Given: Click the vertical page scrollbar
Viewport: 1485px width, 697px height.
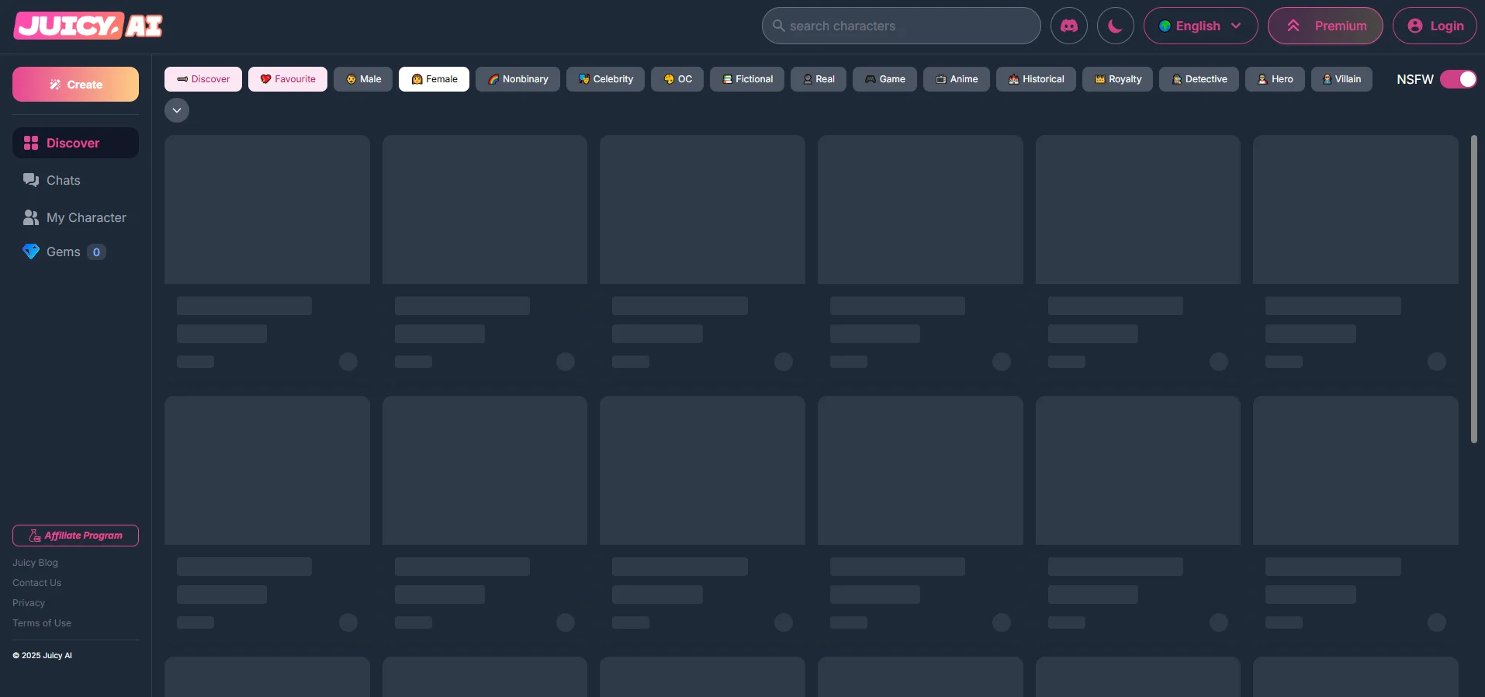Looking at the screenshot, I should [1473, 289].
